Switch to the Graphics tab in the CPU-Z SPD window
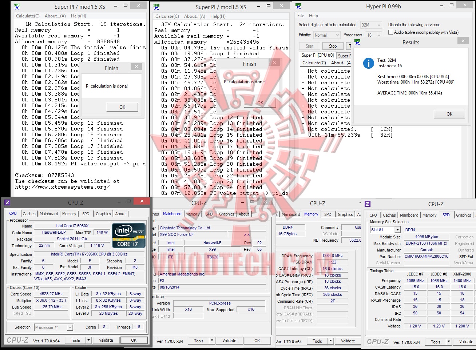Viewport: 476px width, 350px height. click(464, 215)
